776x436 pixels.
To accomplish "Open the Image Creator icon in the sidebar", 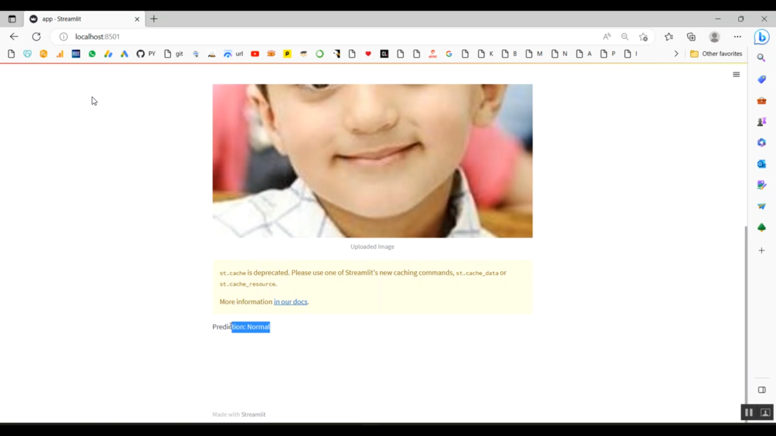I will (761, 184).
